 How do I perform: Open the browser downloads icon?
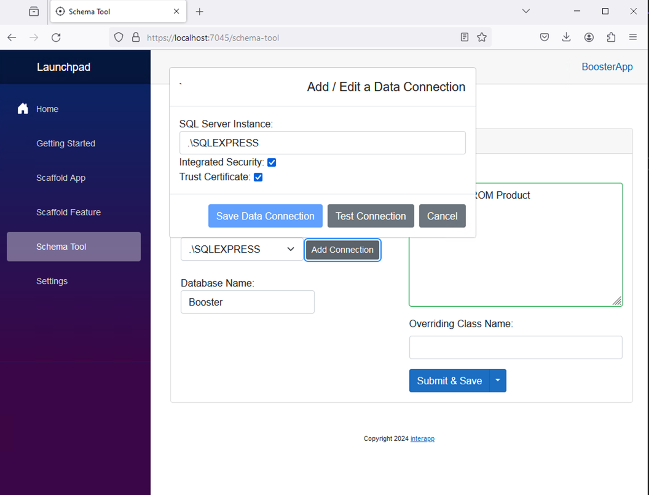click(x=566, y=38)
